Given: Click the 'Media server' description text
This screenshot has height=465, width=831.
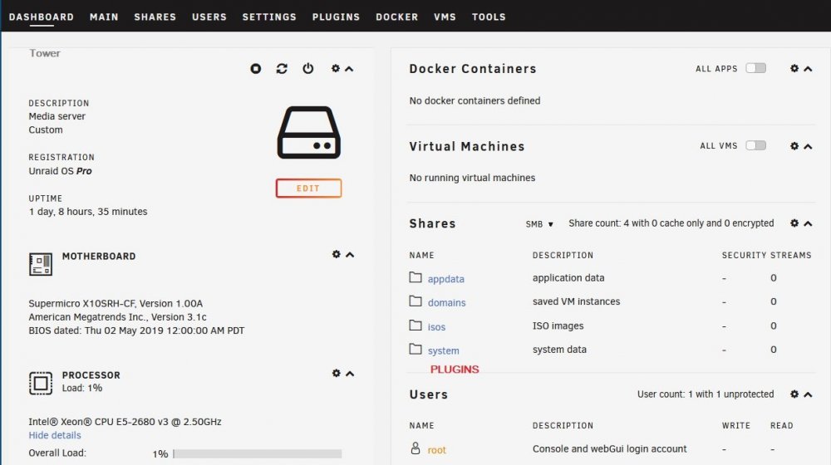Looking at the screenshot, I should click(x=57, y=116).
